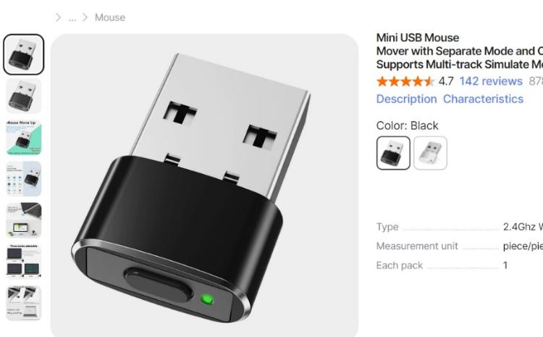
Task: Expand the breadcrumb ellipsis
Action: (72, 19)
